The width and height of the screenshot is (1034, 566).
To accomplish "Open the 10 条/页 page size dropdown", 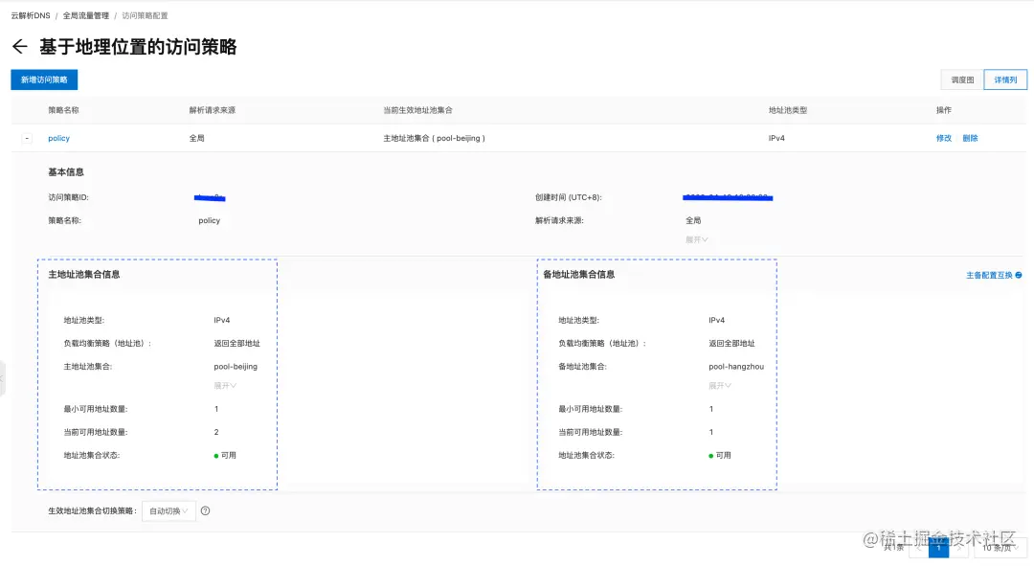I will point(1000,548).
